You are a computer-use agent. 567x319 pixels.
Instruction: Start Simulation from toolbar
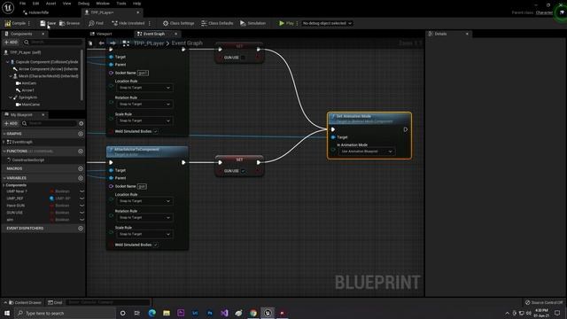252,23
